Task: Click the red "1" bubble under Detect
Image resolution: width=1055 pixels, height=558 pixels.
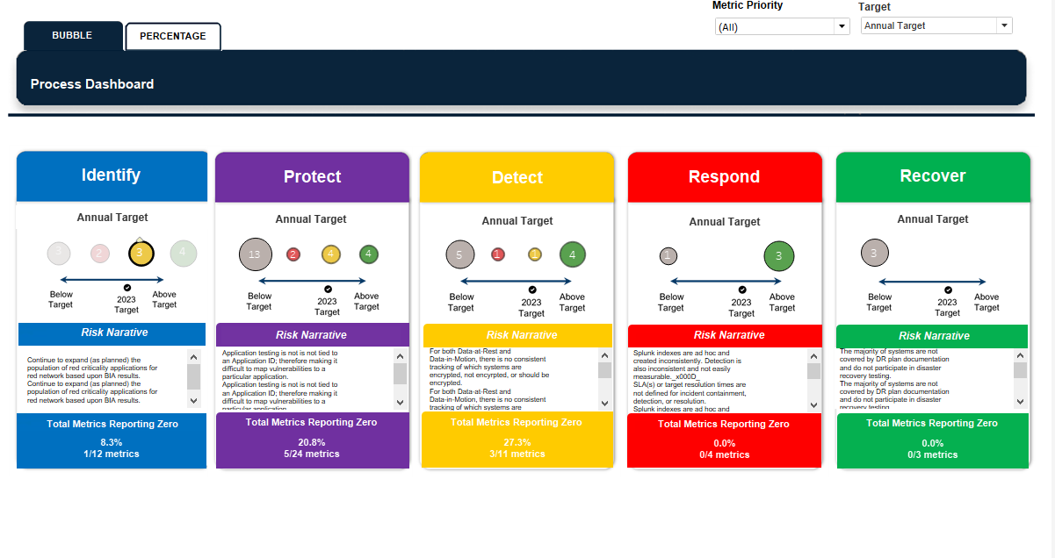Action: coord(497,254)
